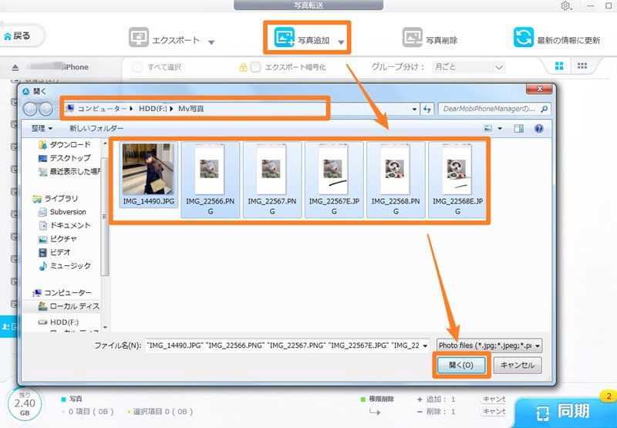The height and width of the screenshot is (428, 617).
Task: Refresh with 最新の情報に更新 icon
Action: pos(524,37)
